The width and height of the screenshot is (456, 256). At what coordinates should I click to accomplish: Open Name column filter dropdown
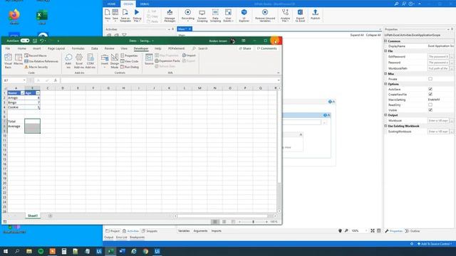(23, 93)
